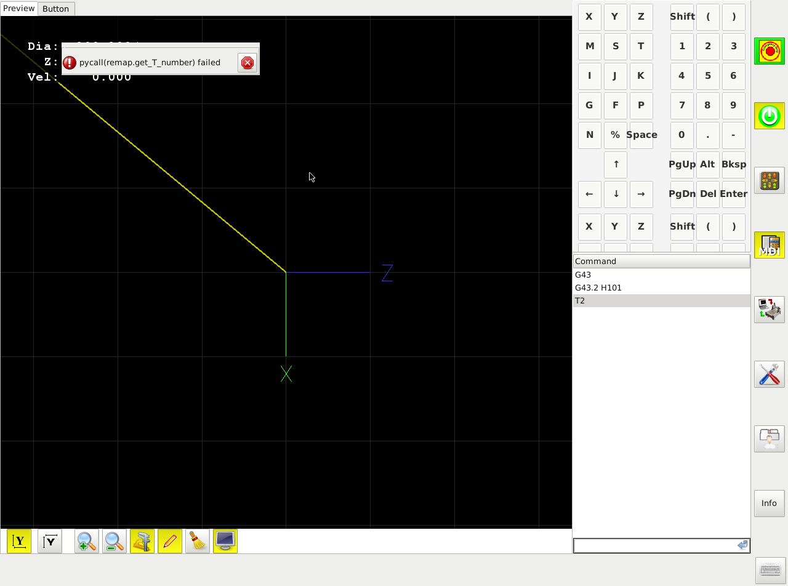The image size is (788, 586).
Task: Click the Info button
Action: 769,504
